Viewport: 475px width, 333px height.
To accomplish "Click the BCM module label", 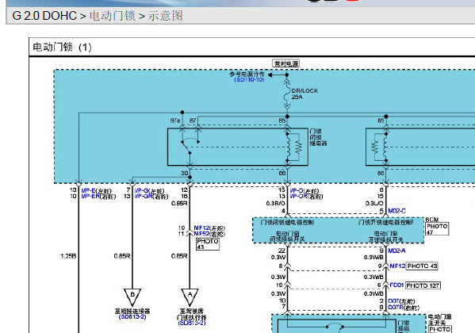I will (x=431, y=220).
